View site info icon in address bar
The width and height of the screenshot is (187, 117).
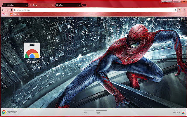[x=15, y=10]
